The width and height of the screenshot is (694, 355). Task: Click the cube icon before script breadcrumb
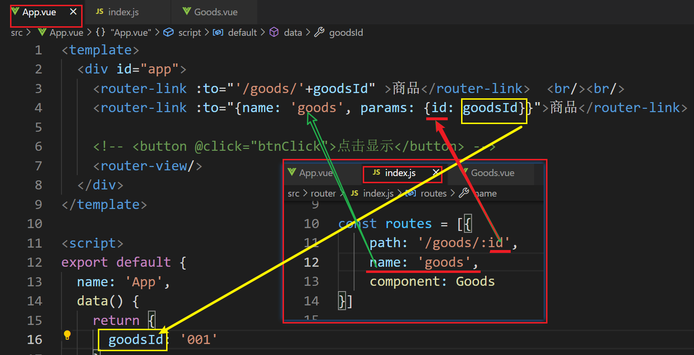(x=168, y=32)
